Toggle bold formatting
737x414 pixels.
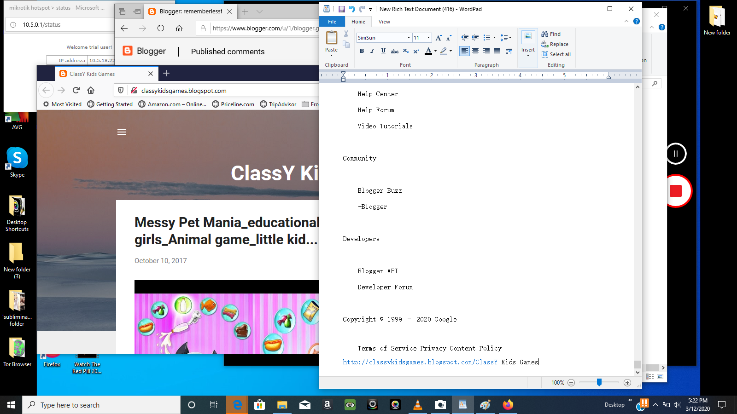362,51
